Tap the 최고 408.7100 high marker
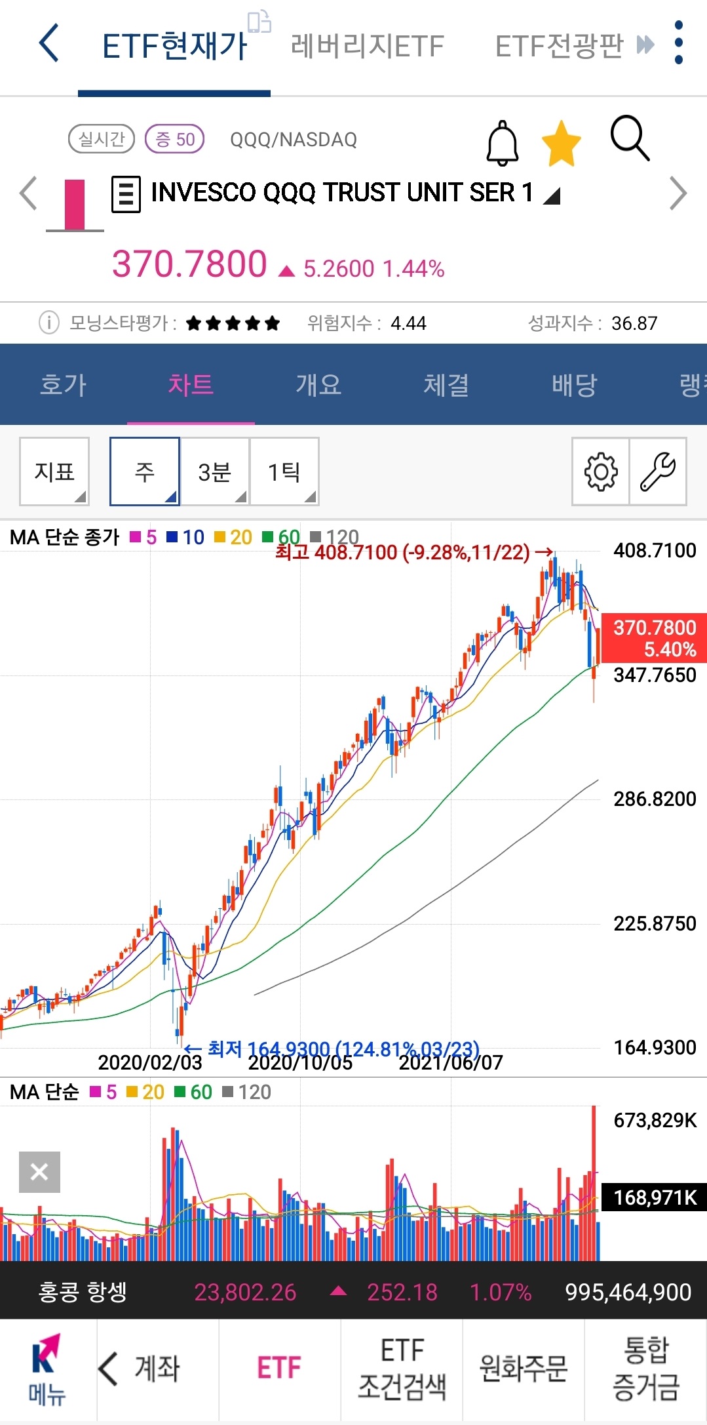The width and height of the screenshot is (707, 1425). pyautogui.click(x=414, y=552)
